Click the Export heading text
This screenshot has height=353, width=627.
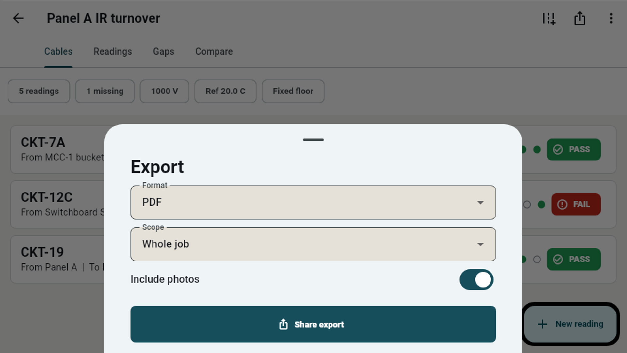[157, 167]
